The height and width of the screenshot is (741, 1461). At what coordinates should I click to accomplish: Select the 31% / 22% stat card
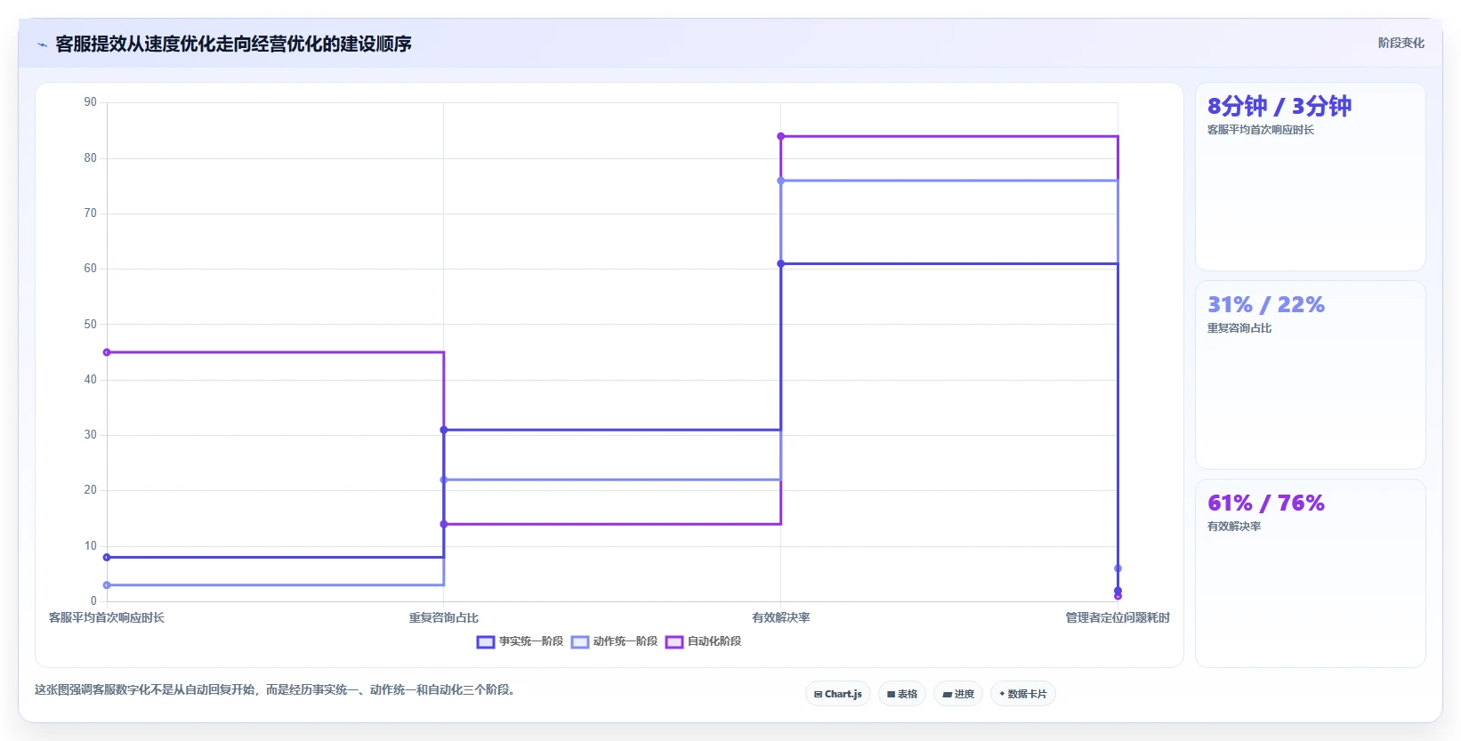[x=1311, y=375]
